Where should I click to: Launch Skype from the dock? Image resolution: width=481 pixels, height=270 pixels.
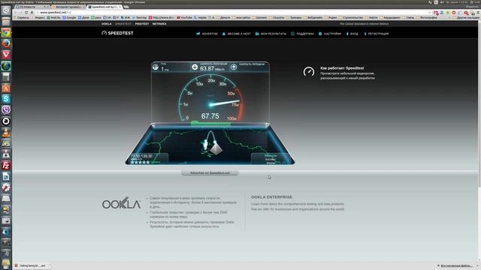tap(6, 99)
